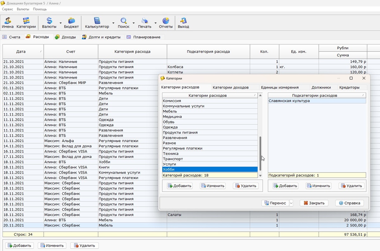Select the Транспорт category

click(210, 159)
